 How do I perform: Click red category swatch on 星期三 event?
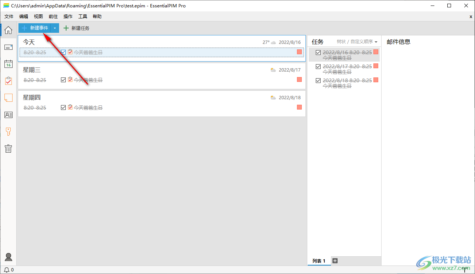click(299, 80)
